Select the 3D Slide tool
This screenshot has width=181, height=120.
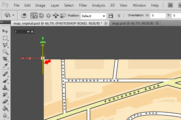tap(56, 16)
